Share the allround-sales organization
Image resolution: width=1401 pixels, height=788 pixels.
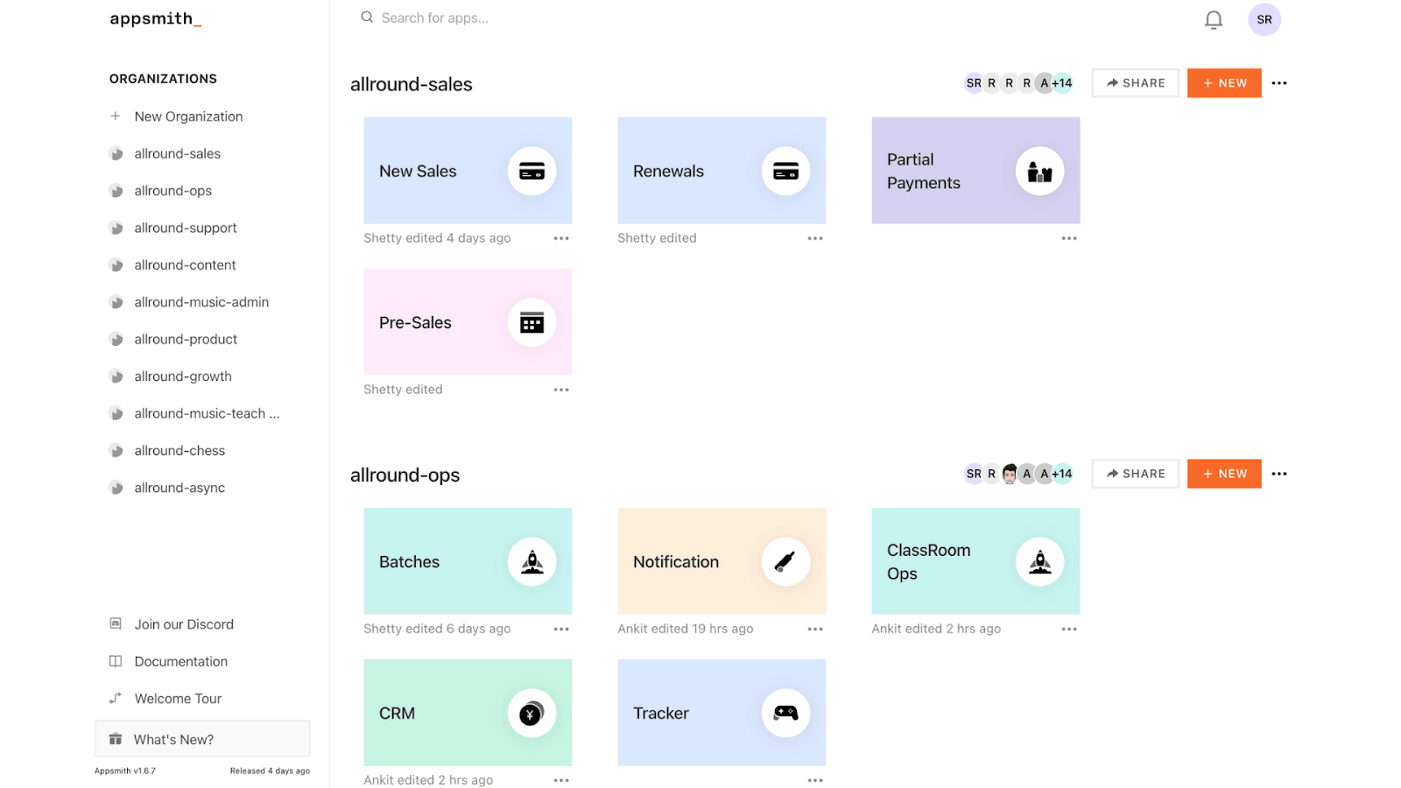click(x=1135, y=83)
